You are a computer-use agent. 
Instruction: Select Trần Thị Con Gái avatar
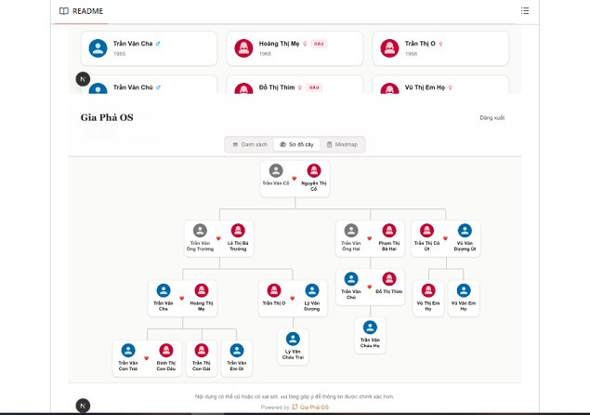[x=201, y=351]
